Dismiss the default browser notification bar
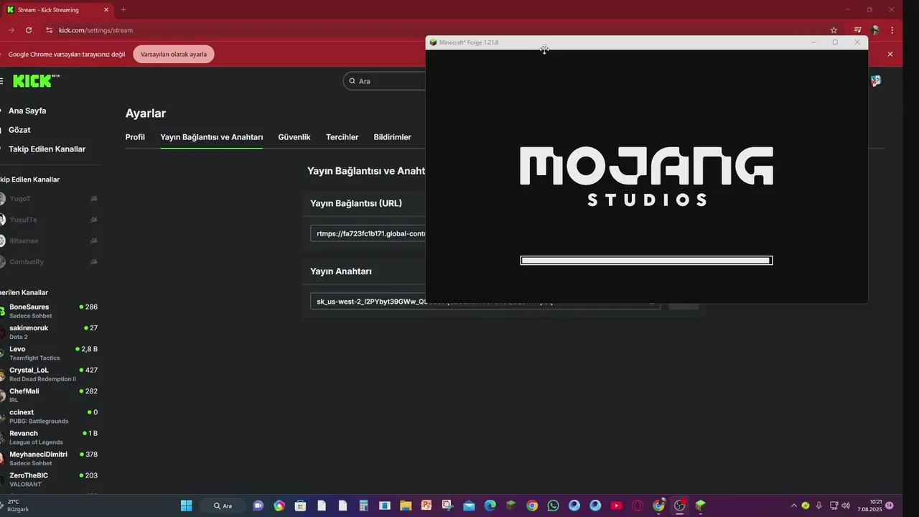 (x=890, y=54)
